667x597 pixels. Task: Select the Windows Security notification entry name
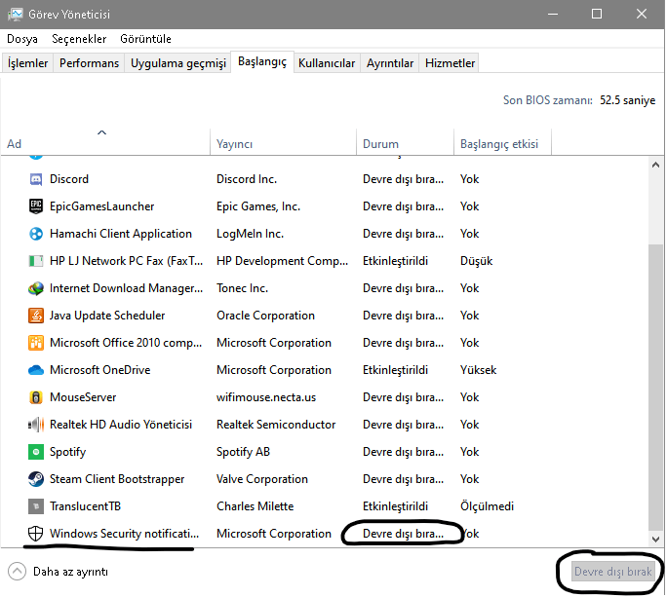(124, 534)
